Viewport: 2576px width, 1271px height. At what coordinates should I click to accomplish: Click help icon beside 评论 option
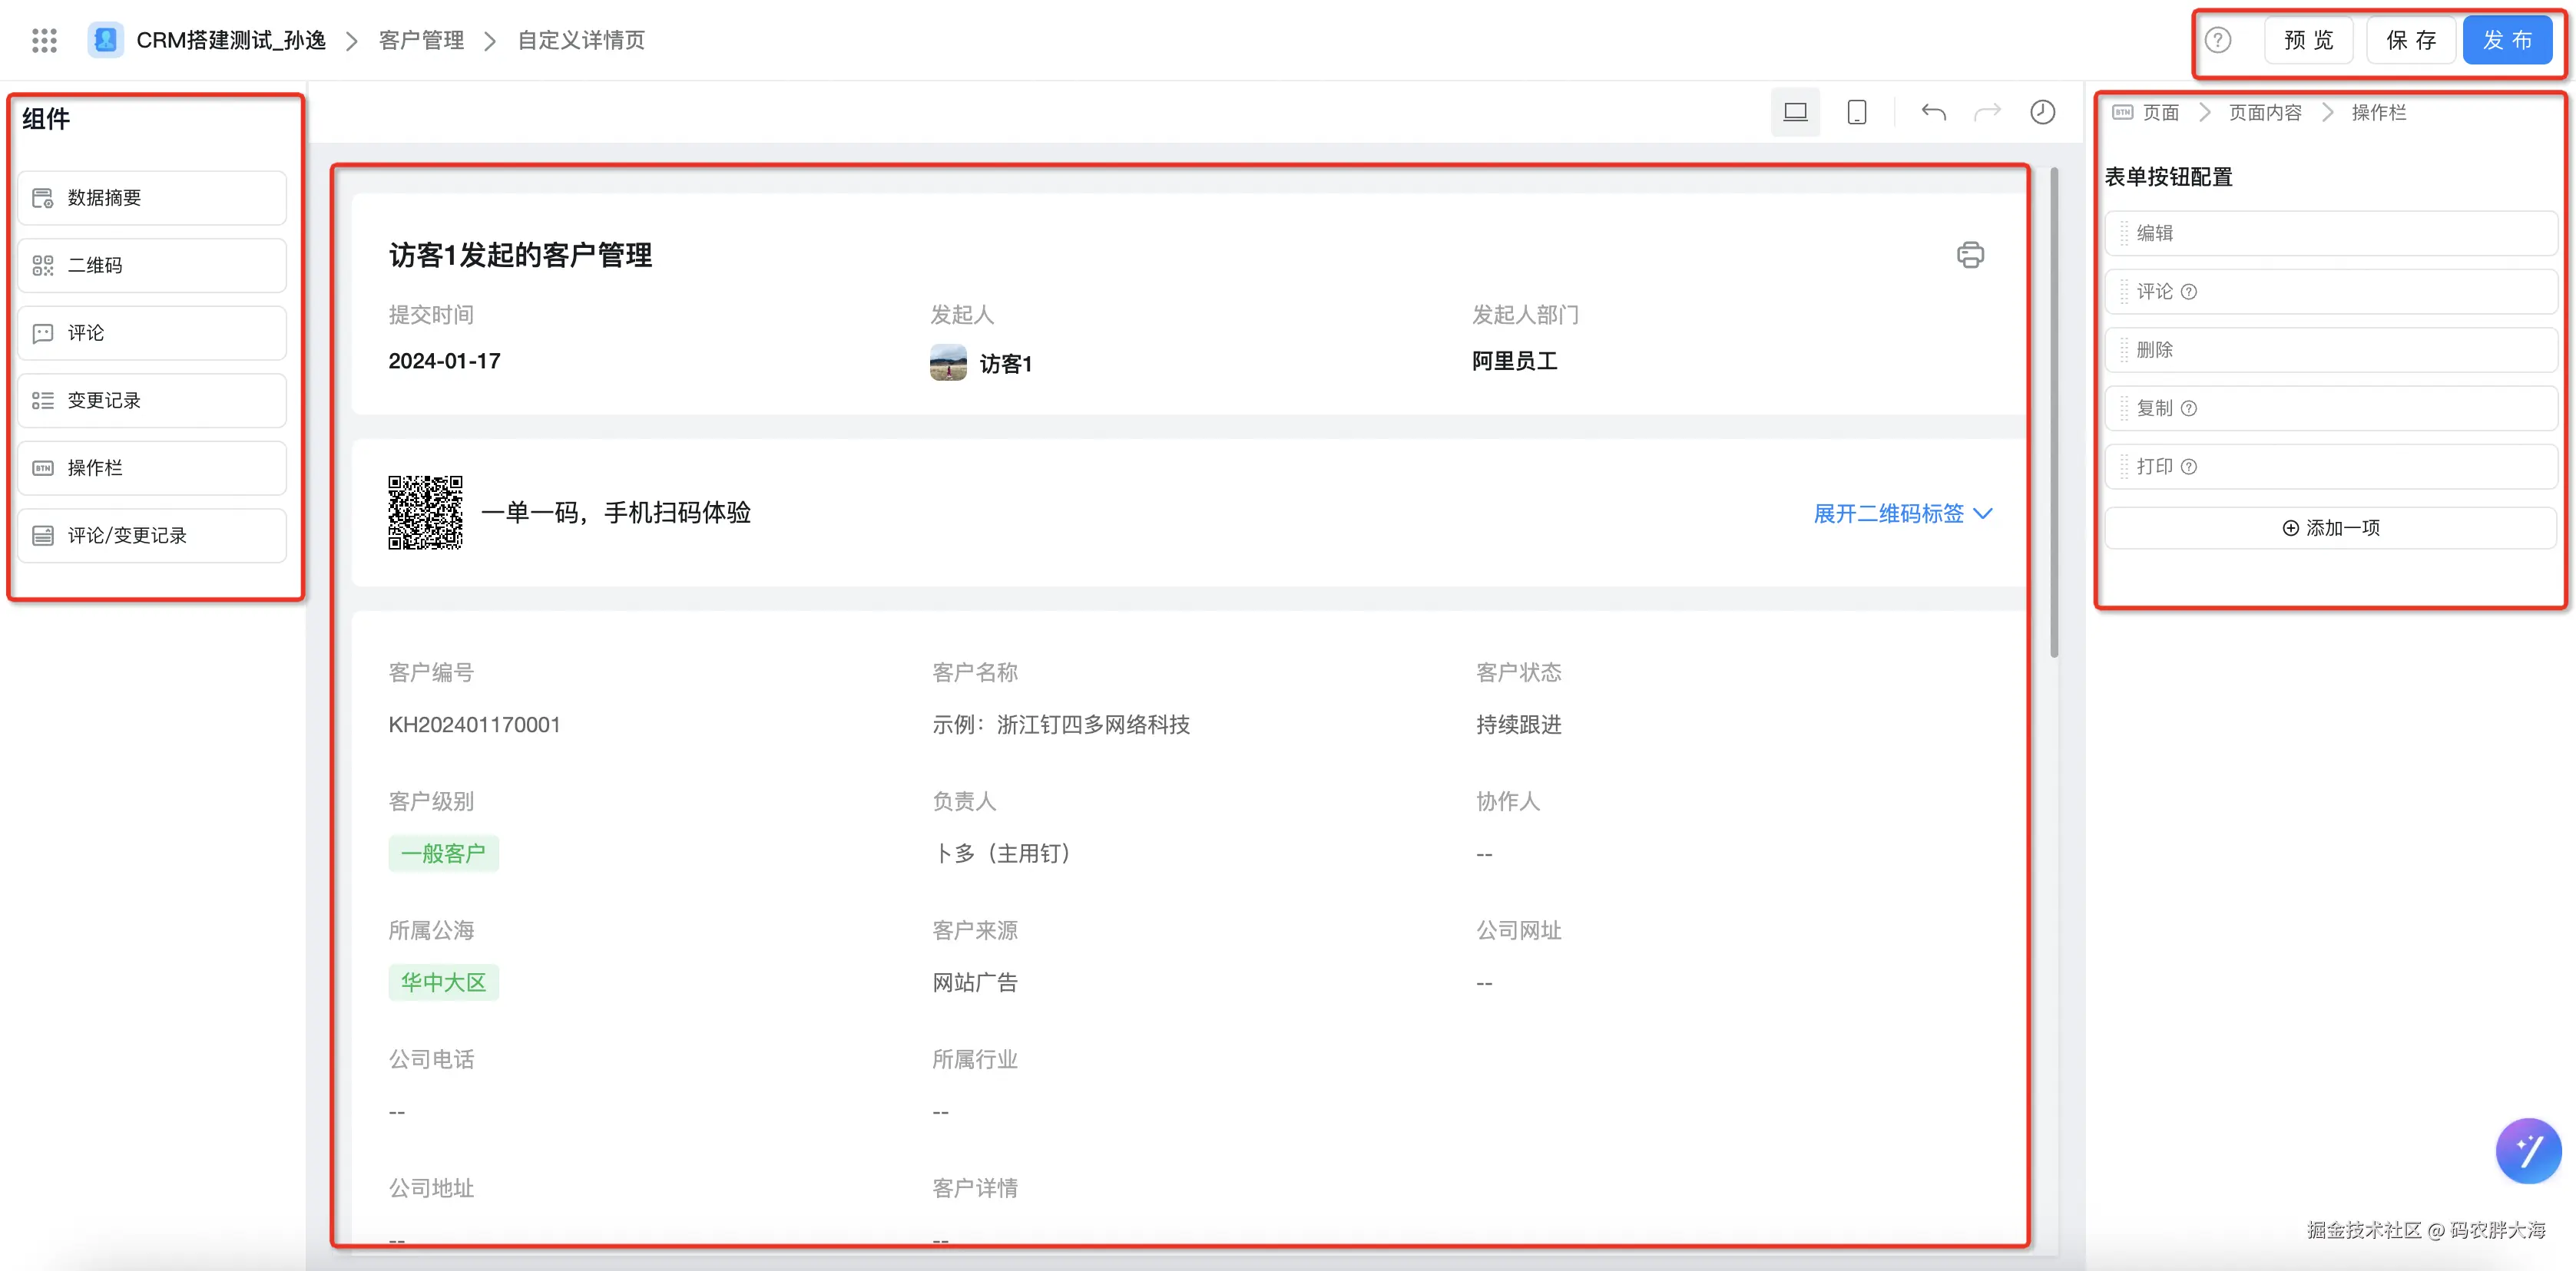pos(2188,292)
